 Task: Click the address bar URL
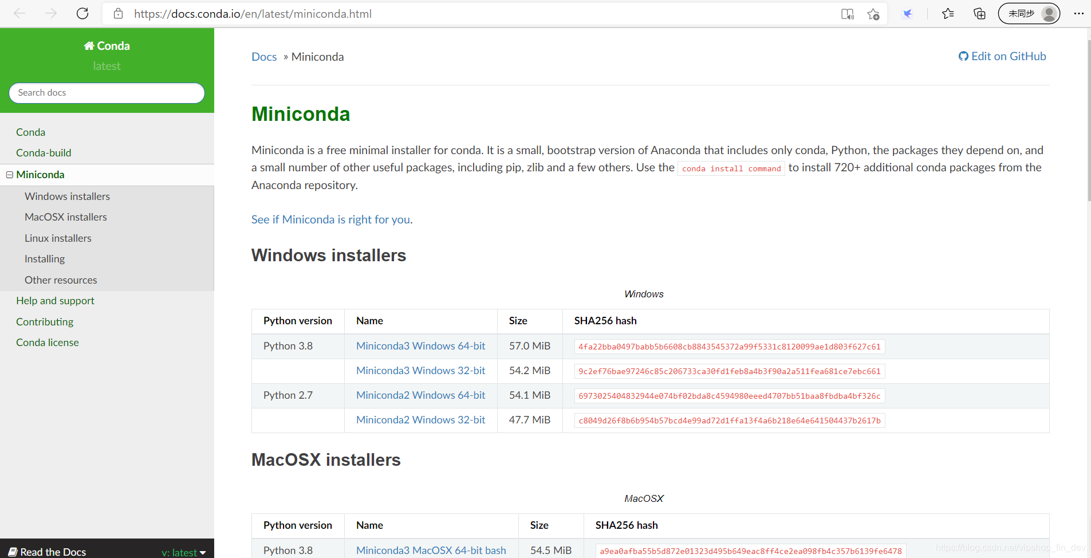(253, 14)
